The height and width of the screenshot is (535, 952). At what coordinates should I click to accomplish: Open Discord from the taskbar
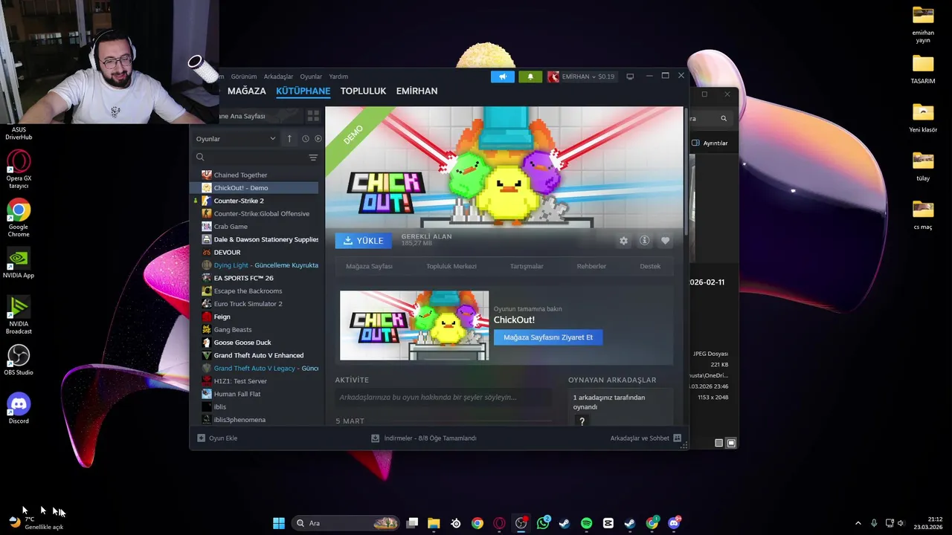pos(674,523)
